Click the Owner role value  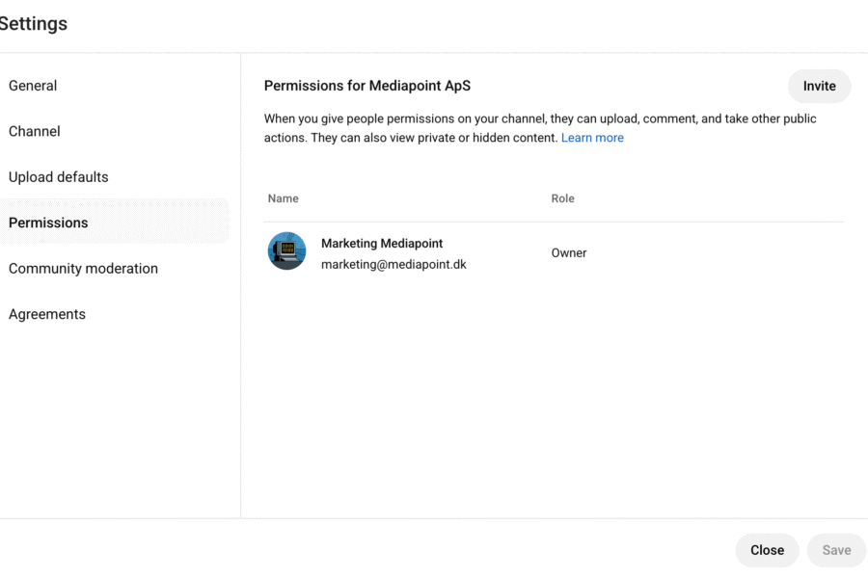click(x=568, y=252)
